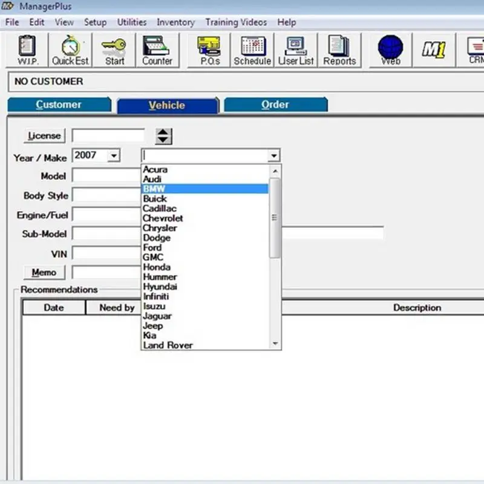Open the File menu

click(x=12, y=22)
